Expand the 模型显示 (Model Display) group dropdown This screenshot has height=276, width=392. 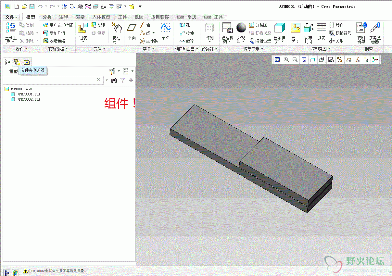point(254,49)
